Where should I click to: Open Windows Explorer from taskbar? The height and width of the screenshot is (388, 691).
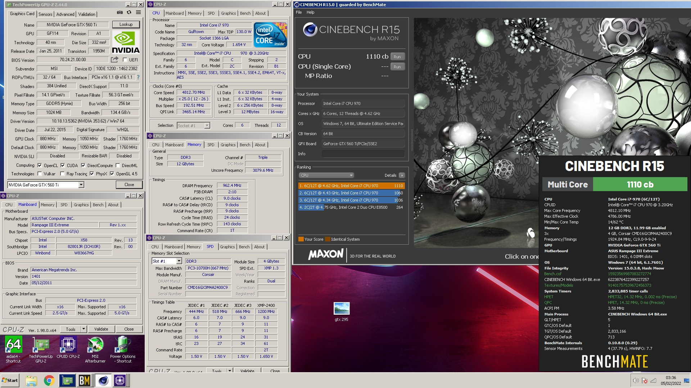[31, 380]
